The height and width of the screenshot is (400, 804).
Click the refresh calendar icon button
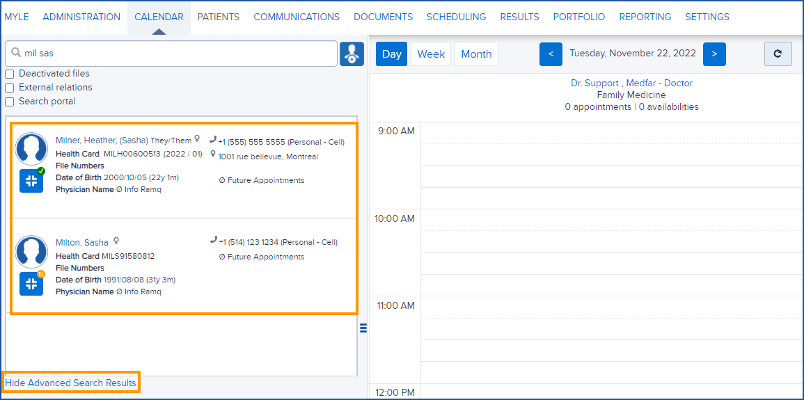(x=778, y=54)
